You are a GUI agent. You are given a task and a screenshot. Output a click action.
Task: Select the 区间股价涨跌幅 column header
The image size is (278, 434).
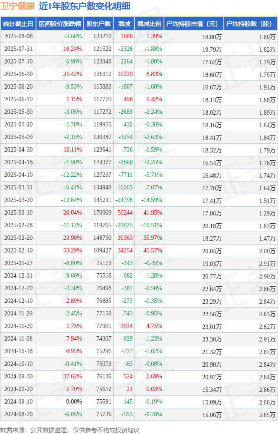(x=60, y=24)
